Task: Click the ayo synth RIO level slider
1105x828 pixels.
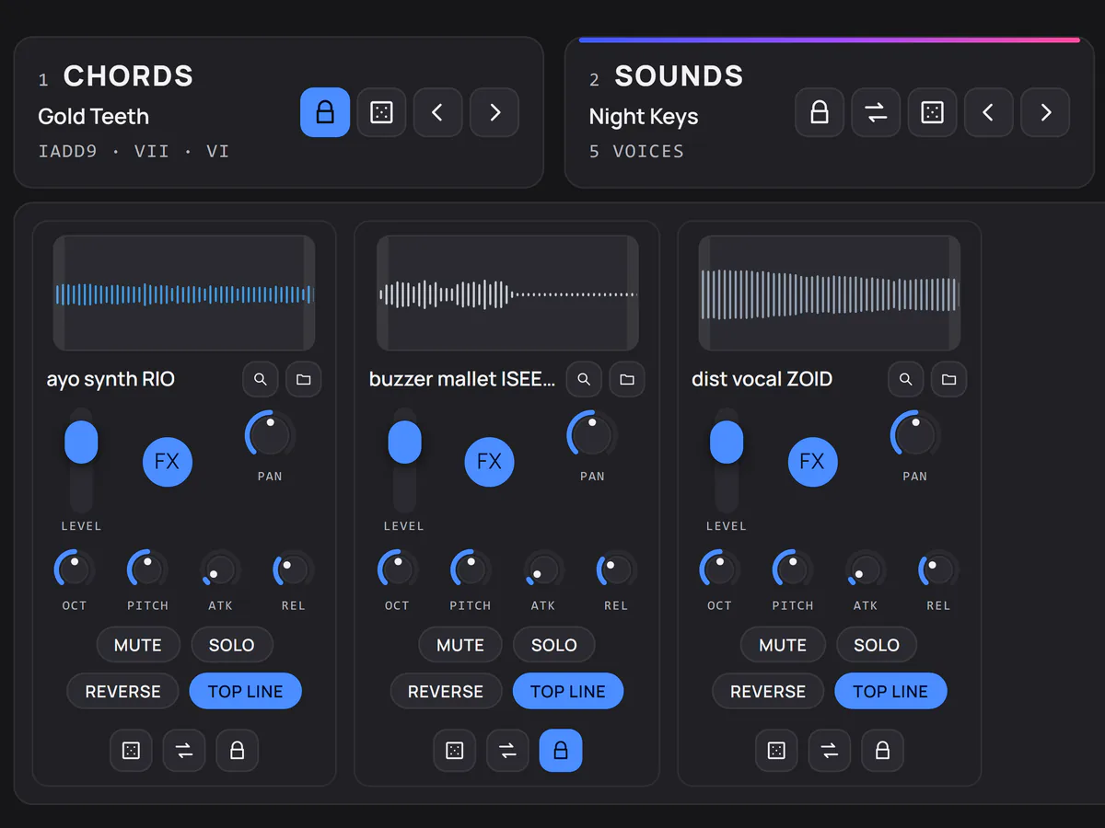Action: click(x=81, y=460)
